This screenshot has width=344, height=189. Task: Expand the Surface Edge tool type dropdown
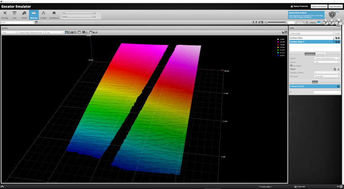point(311,34)
